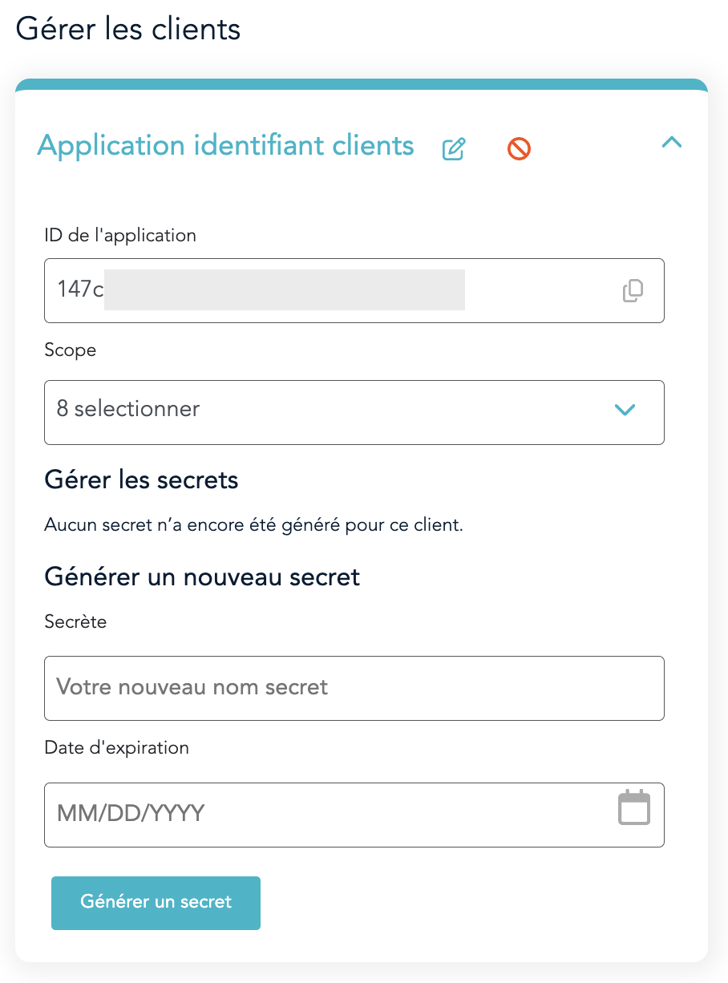728x983 pixels.
Task: Collapse the Application identifiant clients panel
Action: [671, 143]
